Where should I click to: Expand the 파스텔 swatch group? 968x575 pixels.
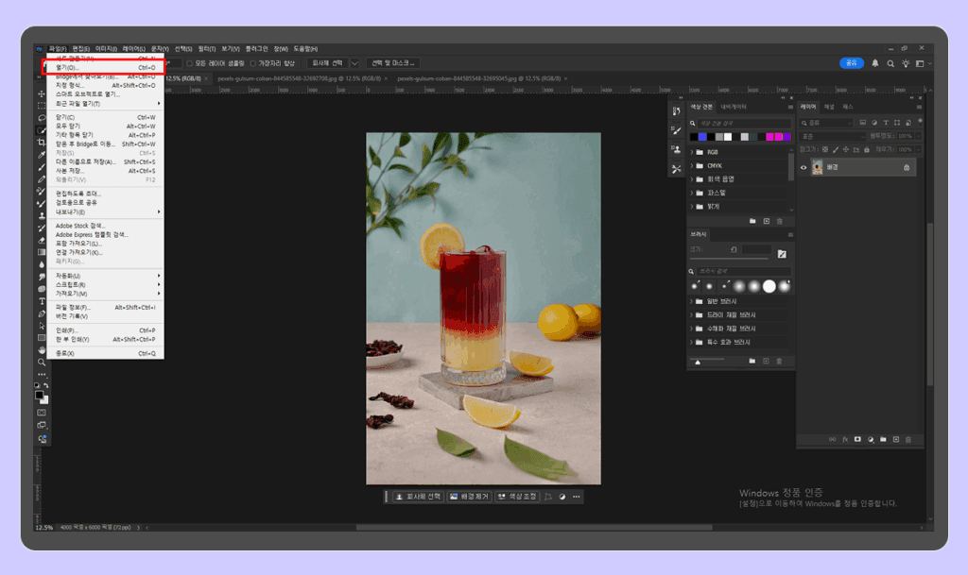691,193
